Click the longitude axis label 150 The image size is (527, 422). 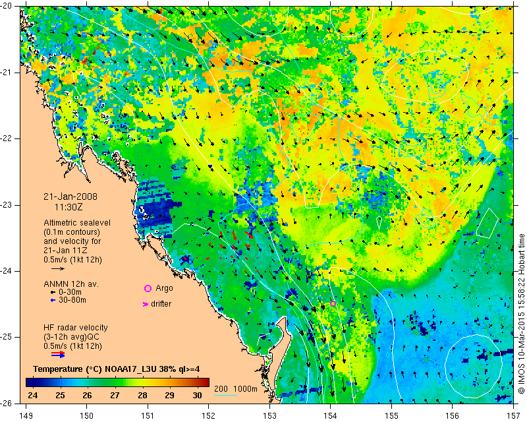(87, 415)
